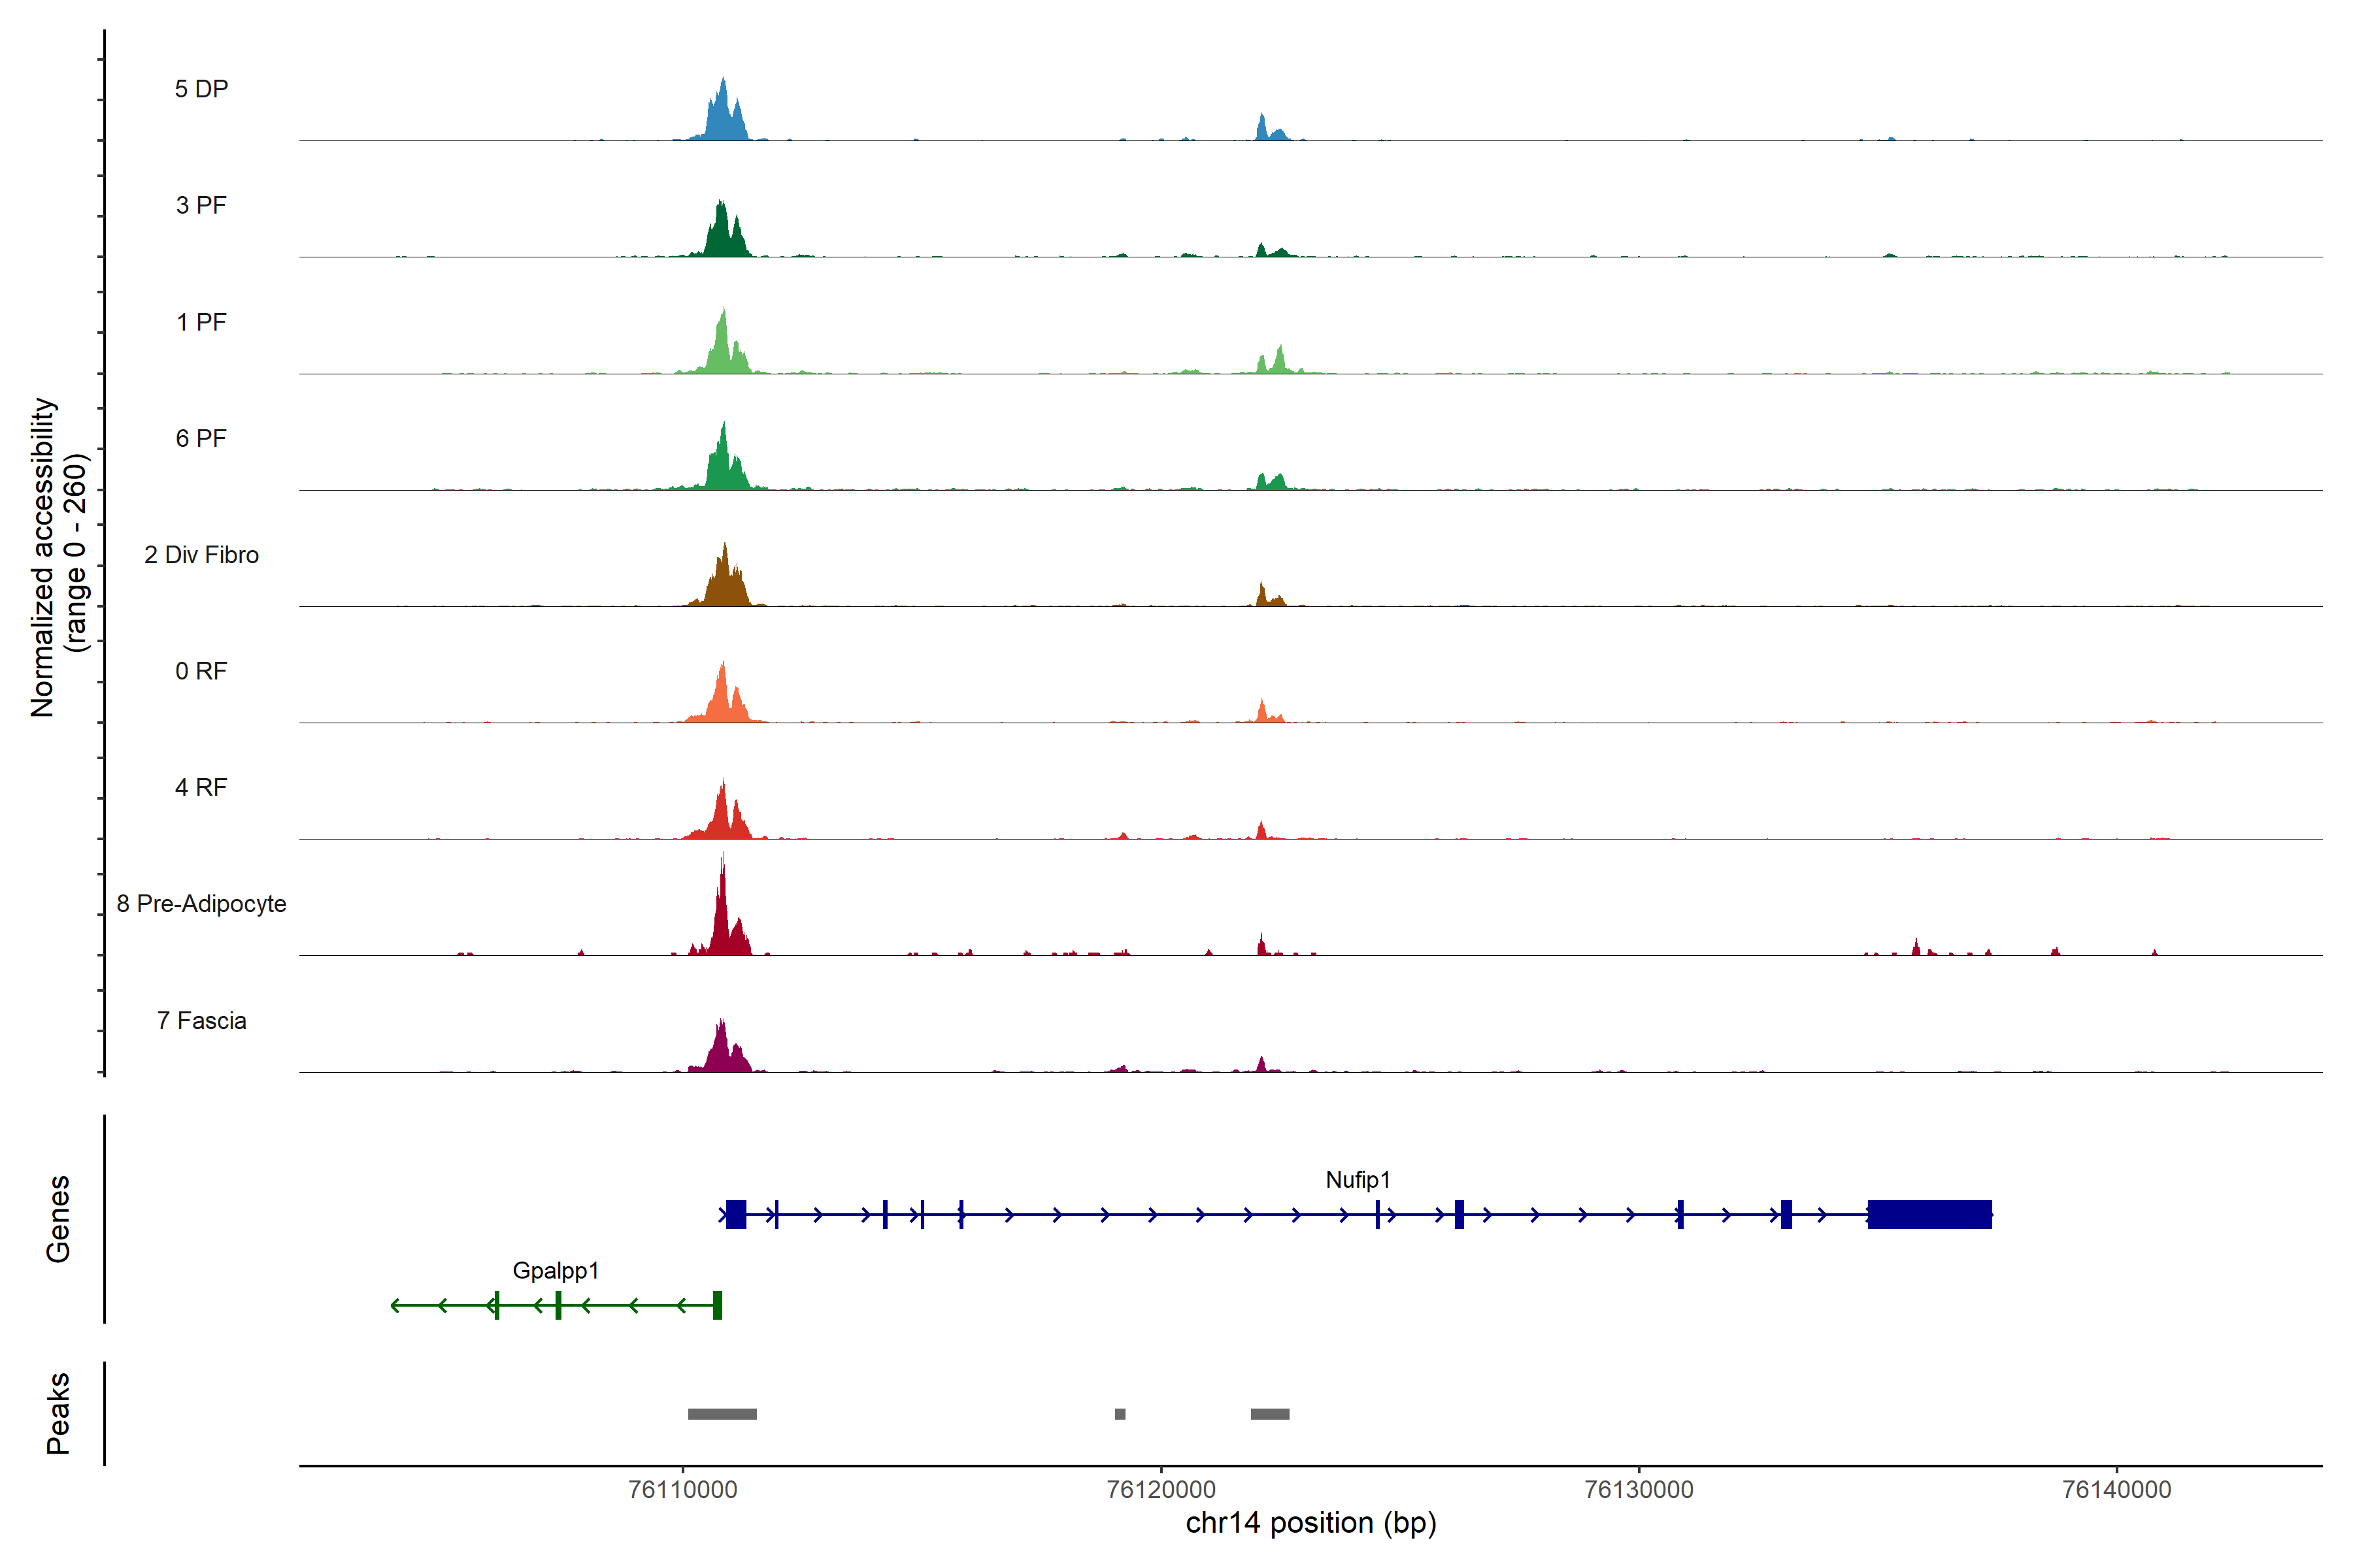Click the rightmost green Gpalpp1 exon
The image size is (2353, 1568).
pos(717,1305)
